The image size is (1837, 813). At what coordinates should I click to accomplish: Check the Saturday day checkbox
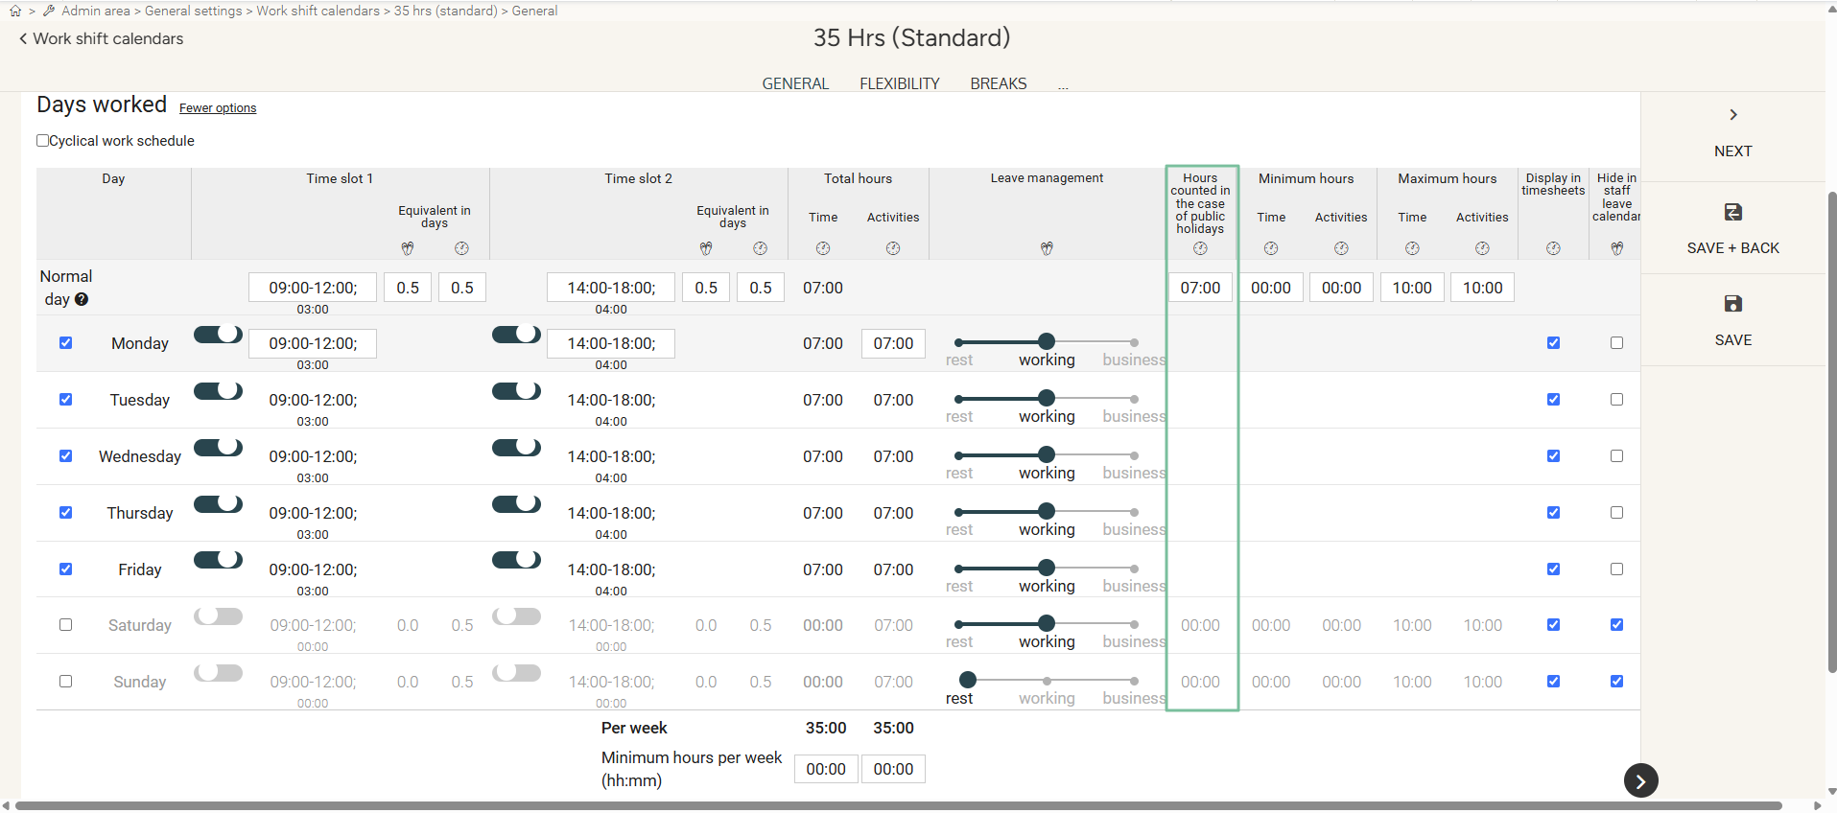(65, 625)
